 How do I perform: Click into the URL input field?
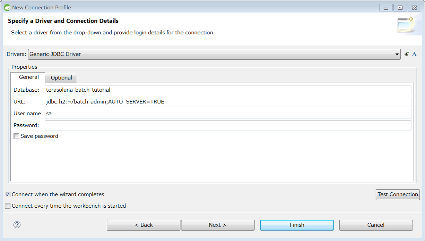(x=228, y=102)
